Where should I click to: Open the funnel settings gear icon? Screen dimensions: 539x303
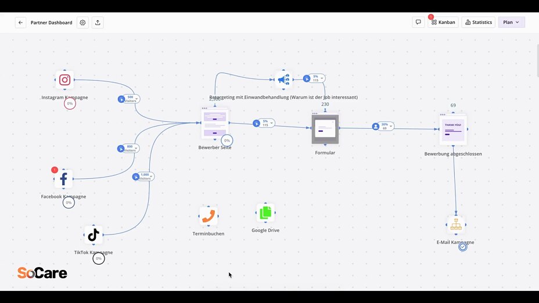click(x=82, y=22)
